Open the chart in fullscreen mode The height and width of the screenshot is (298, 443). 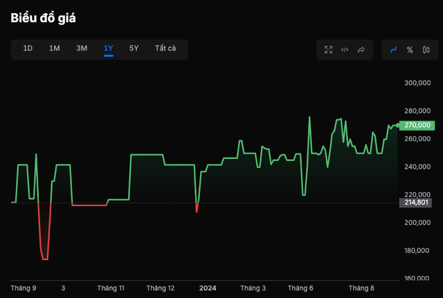[x=329, y=50]
